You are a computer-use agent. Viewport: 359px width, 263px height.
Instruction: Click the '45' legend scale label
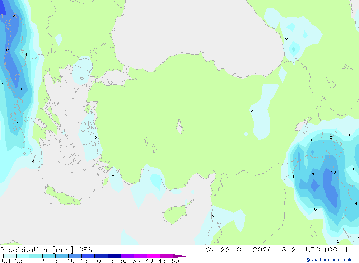162,261
